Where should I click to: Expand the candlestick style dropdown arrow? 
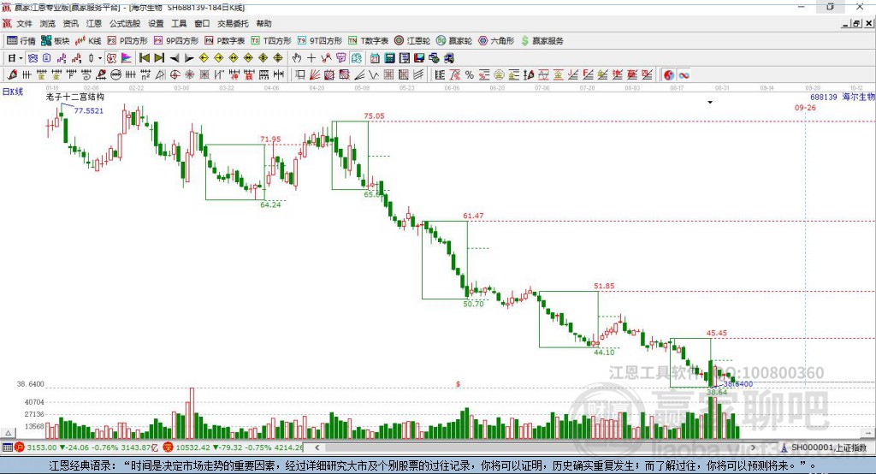(100, 58)
